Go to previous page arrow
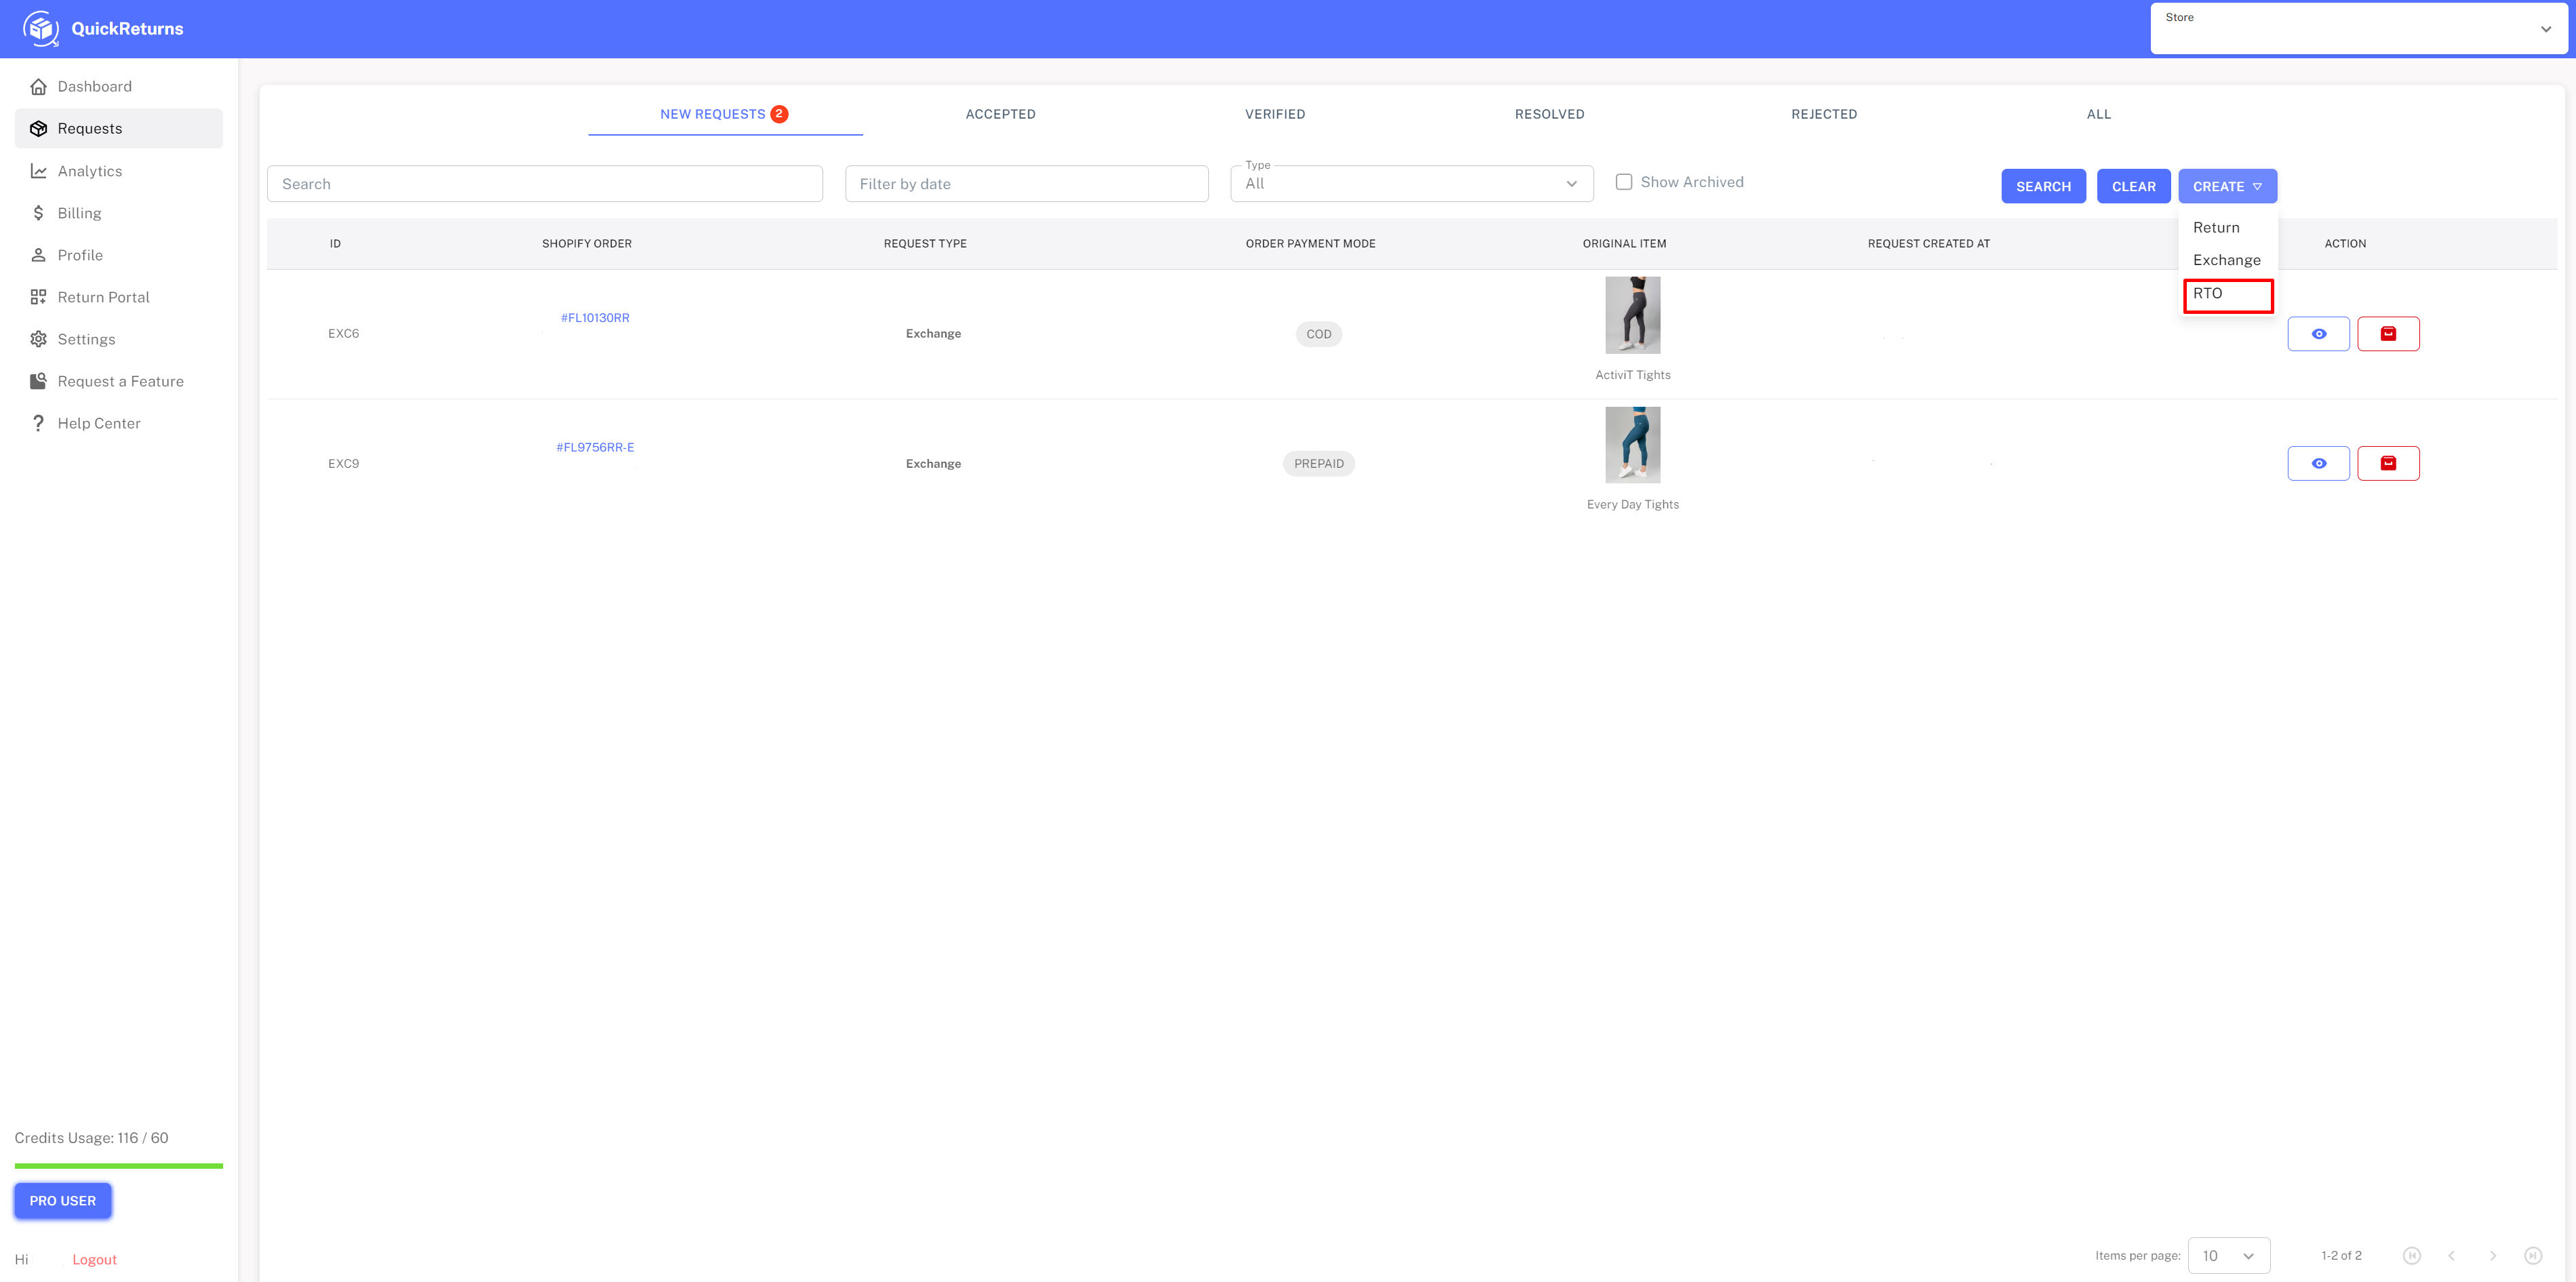The width and height of the screenshot is (2576, 1282). (2451, 1256)
